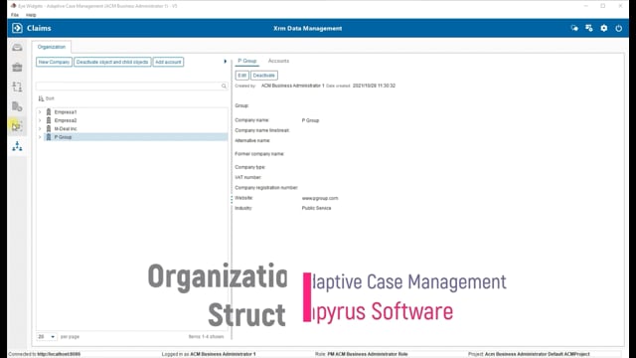Click building icon next to Empresa2
The height and width of the screenshot is (358, 636).
pyautogui.click(x=49, y=120)
